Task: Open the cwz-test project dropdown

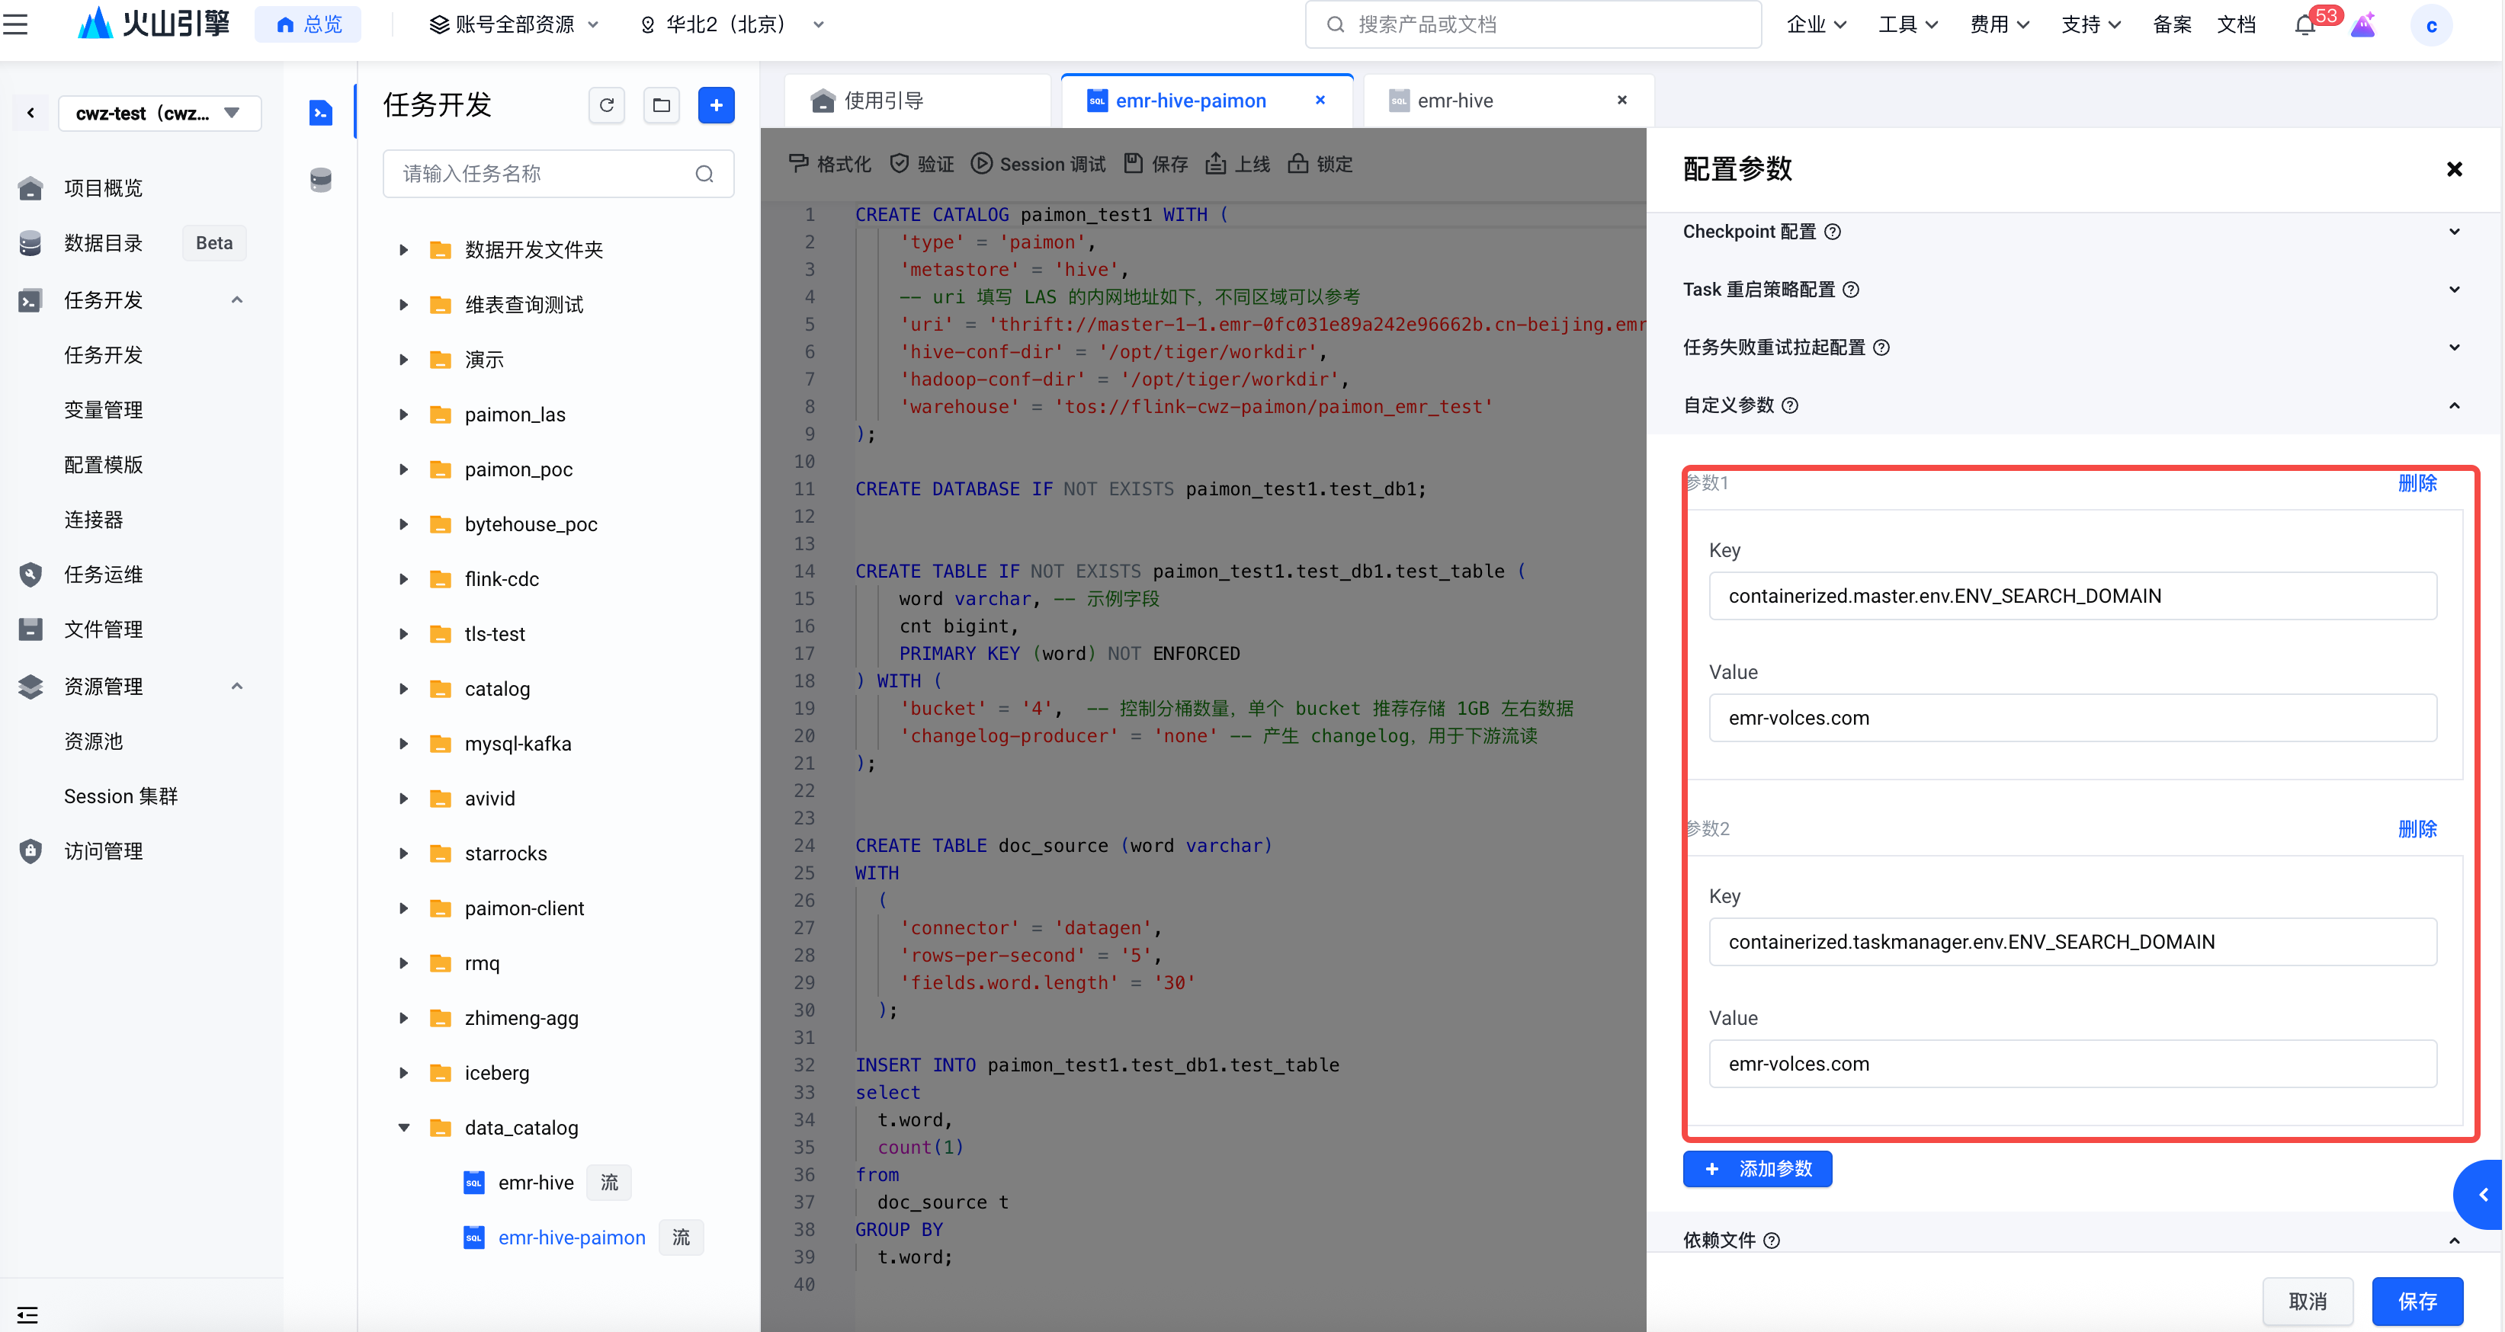Action: tap(159, 113)
